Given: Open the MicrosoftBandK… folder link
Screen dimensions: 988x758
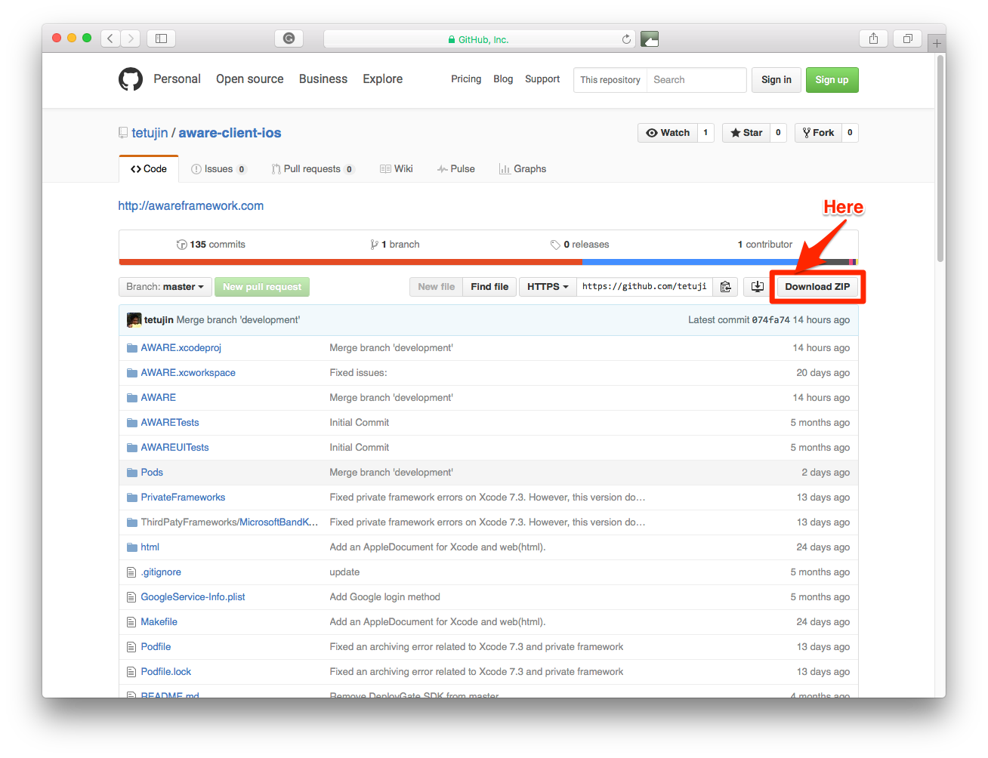Looking at the screenshot, I should coord(279,522).
